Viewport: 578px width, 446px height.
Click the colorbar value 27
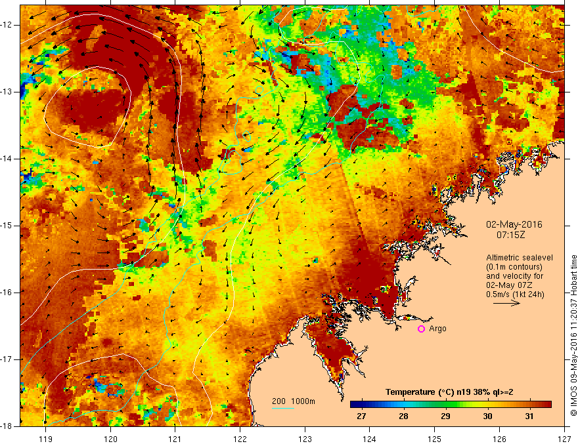(x=362, y=416)
